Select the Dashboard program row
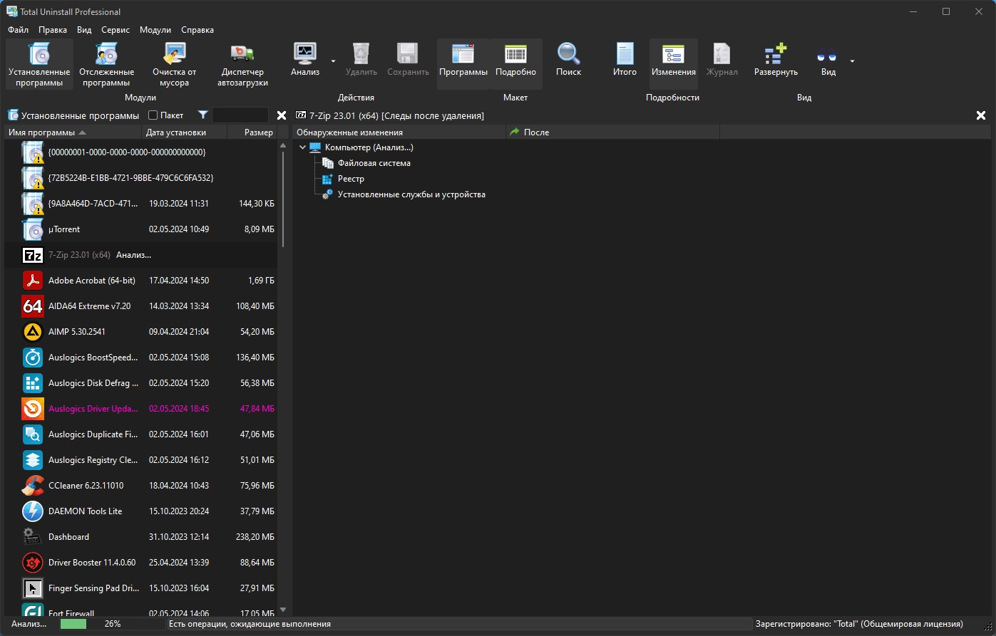The height and width of the screenshot is (636, 996). point(140,537)
